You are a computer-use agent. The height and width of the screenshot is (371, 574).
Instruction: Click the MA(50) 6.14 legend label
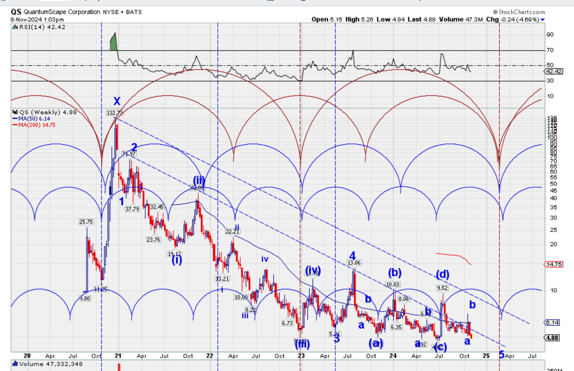tap(34, 119)
